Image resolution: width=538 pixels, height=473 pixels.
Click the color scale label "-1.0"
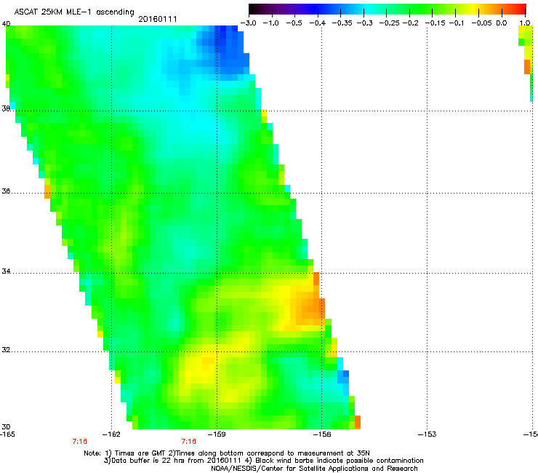tap(270, 23)
